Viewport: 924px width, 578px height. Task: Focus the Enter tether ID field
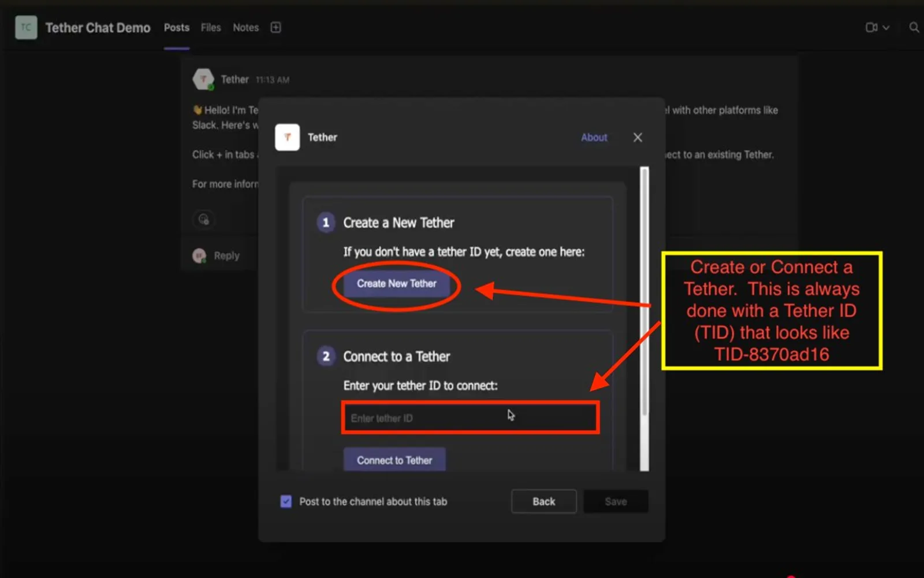click(x=470, y=418)
